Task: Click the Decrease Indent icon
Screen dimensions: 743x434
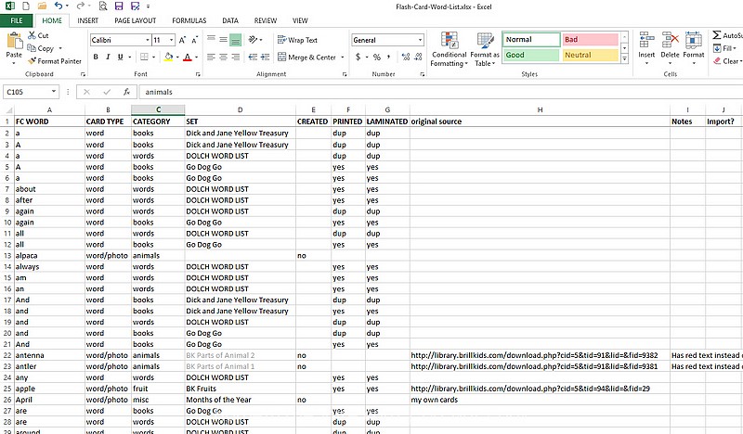Action: (253, 57)
